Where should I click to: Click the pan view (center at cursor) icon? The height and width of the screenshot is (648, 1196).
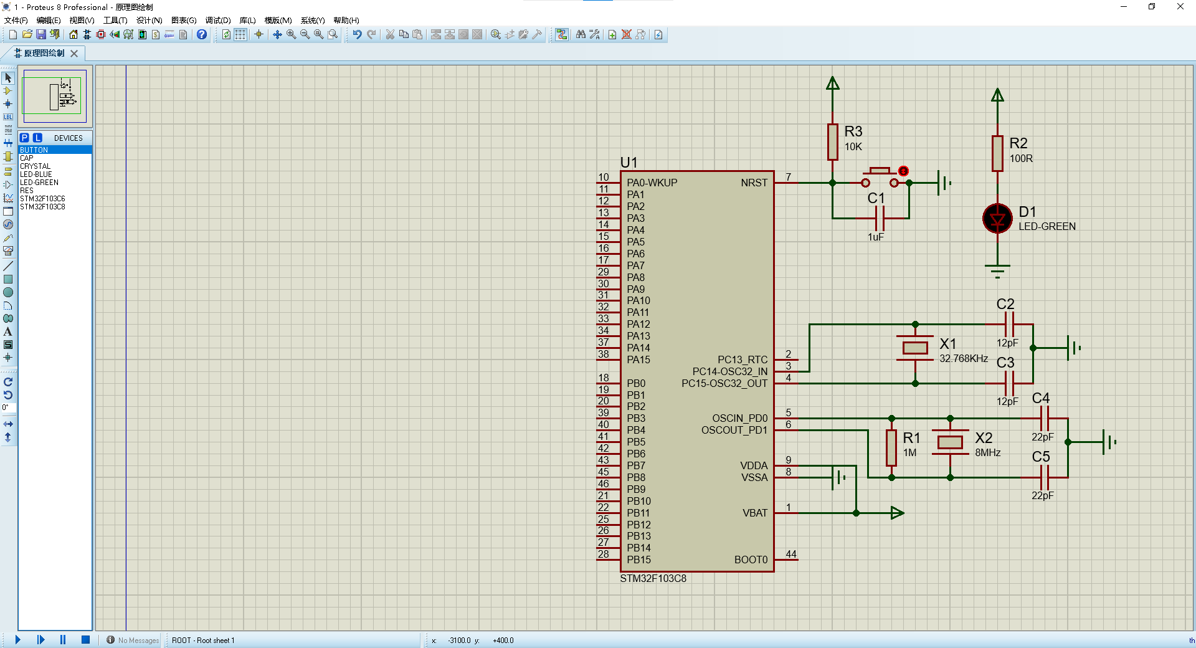pyautogui.click(x=277, y=35)
